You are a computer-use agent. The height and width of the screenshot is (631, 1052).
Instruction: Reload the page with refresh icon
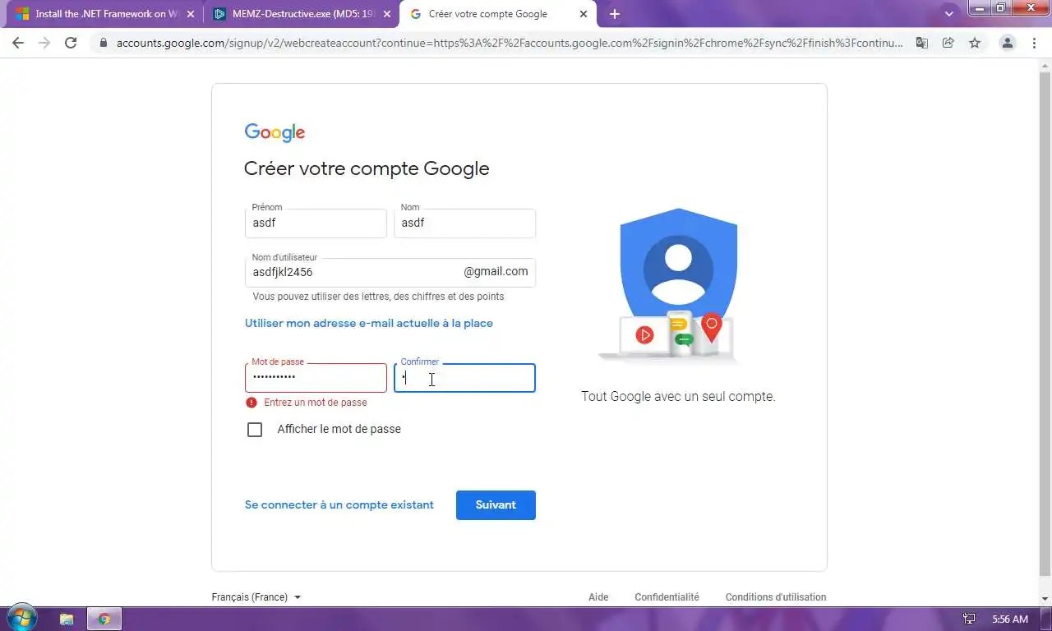[x=71, y=43]
